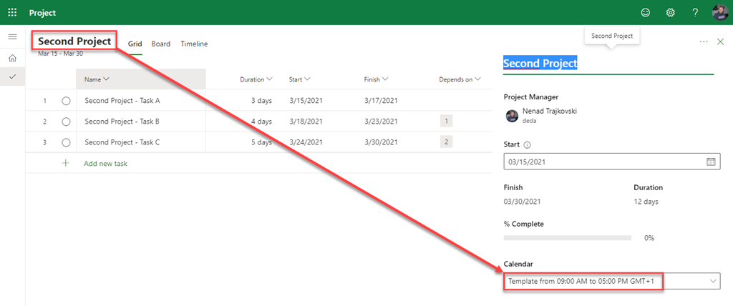The width and height of the screenshot is (733, 306).
Task: Open the settings gear icon
Action: pos(671,13)
